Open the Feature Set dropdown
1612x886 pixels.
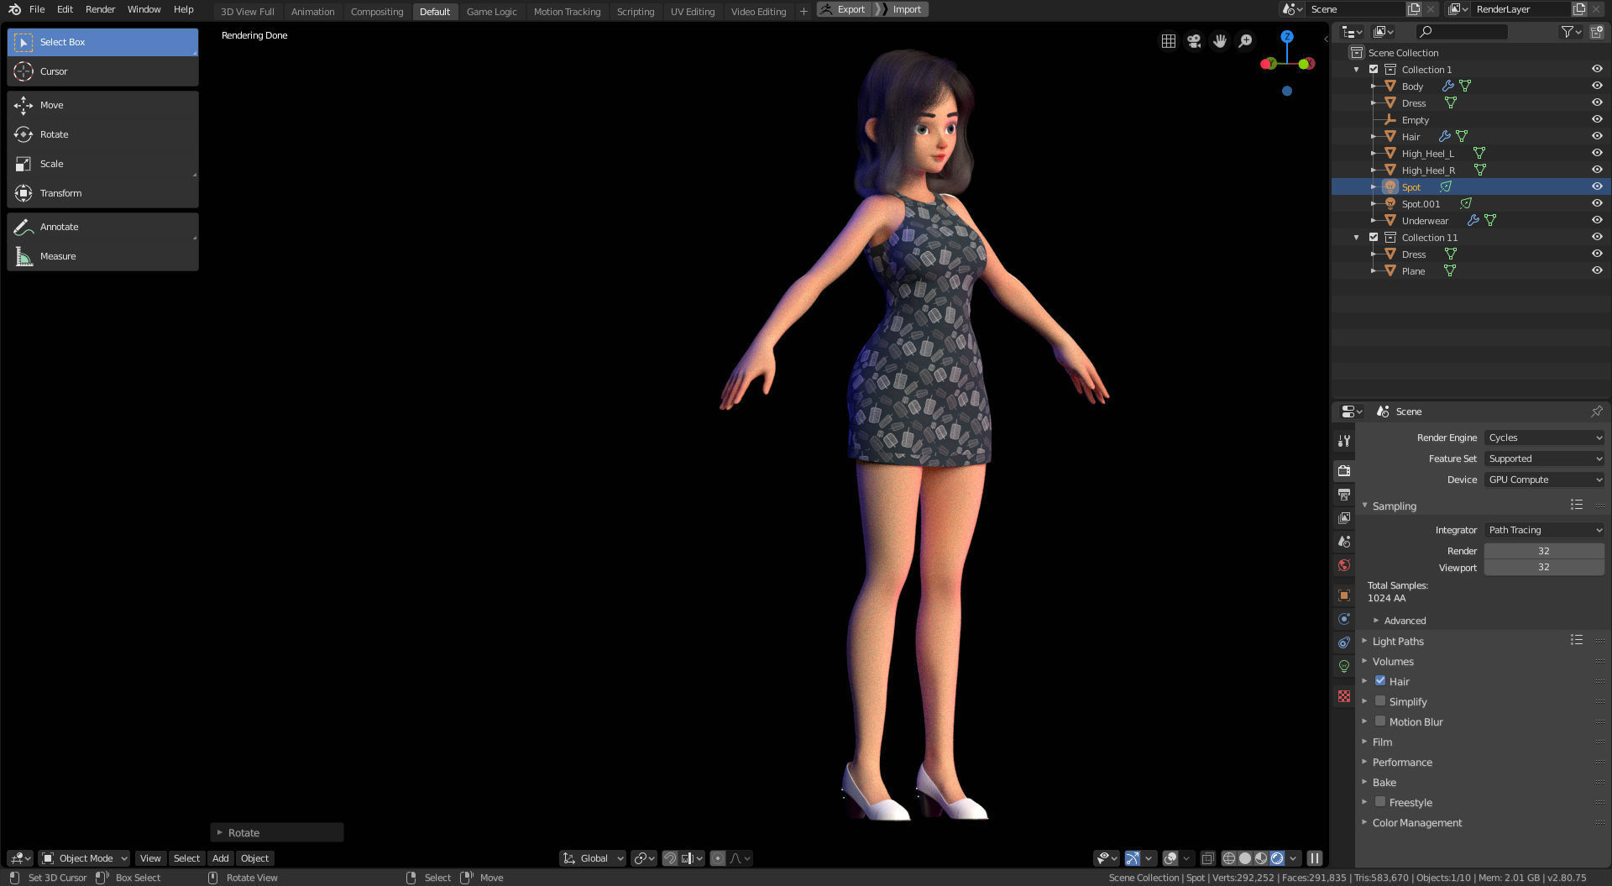pos(1544,459)
